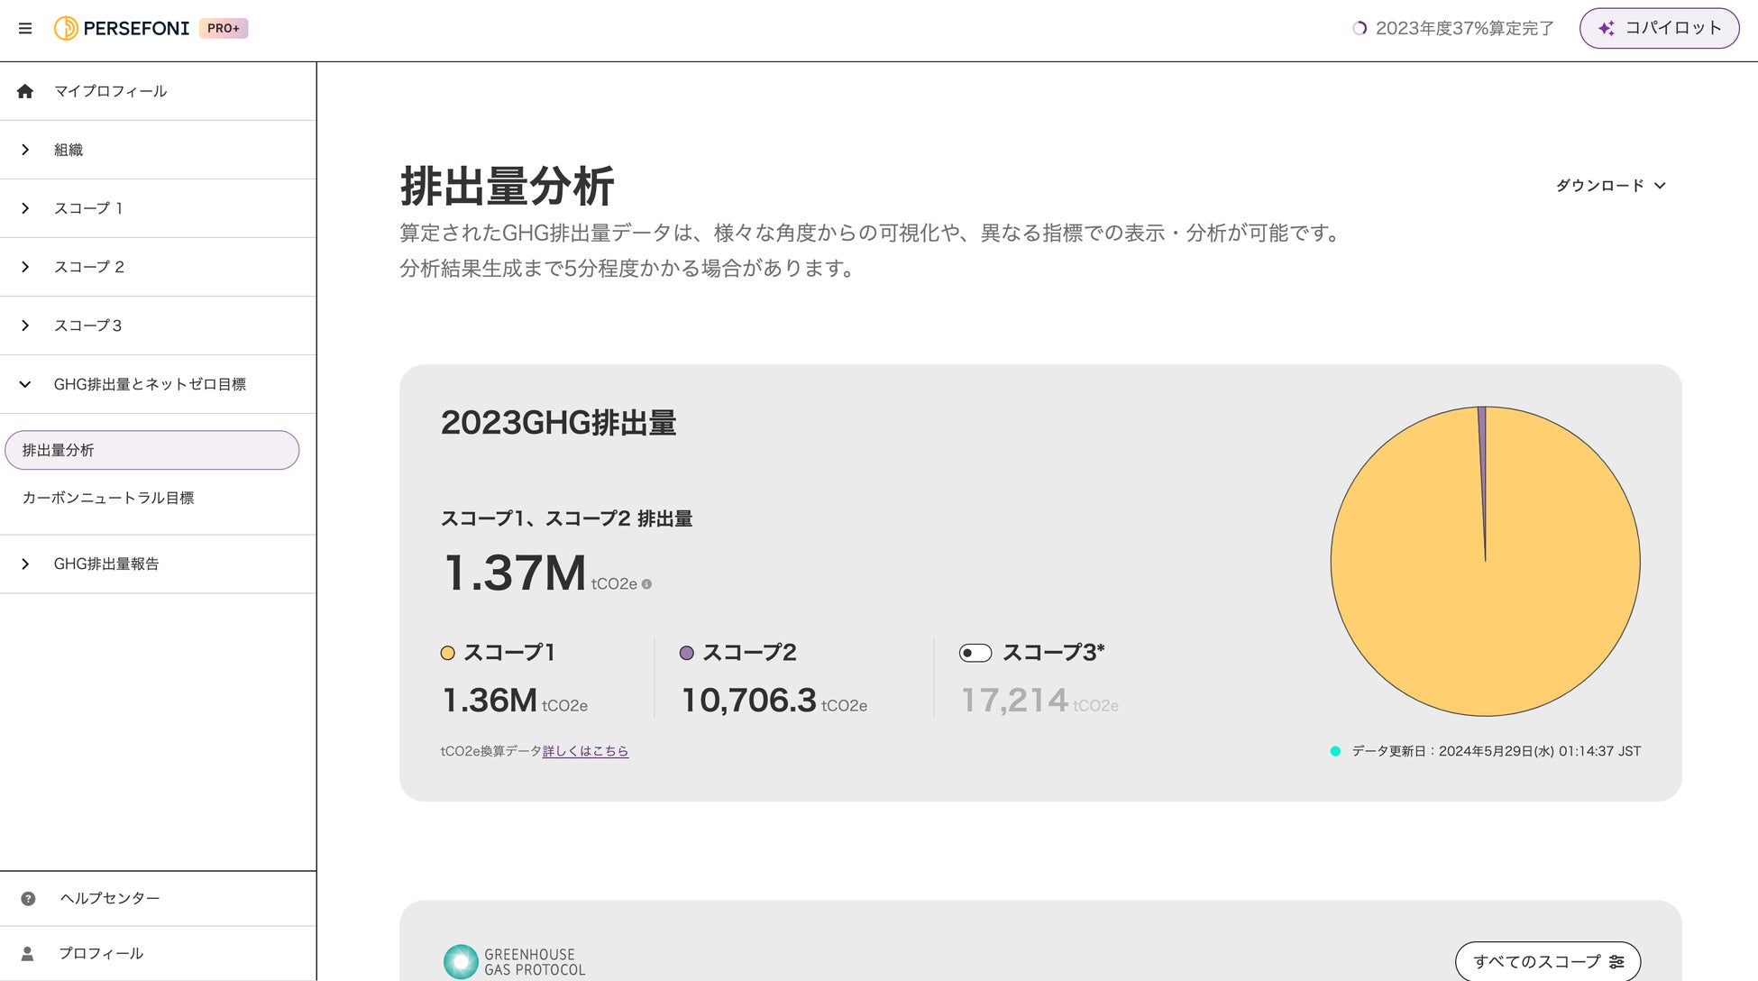Click the 2023年度37%算定完了 progress indicator
The height and width of the screenshot is (981, 1758).
1453,29
